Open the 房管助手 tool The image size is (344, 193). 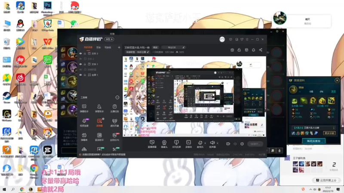tap(99, 108)
